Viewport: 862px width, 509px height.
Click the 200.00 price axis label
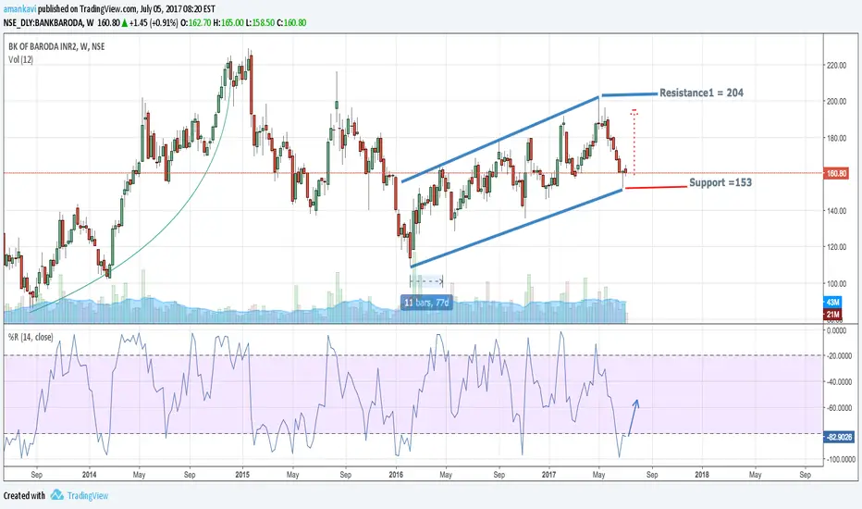pyautogui.click(x=836, y=102)
